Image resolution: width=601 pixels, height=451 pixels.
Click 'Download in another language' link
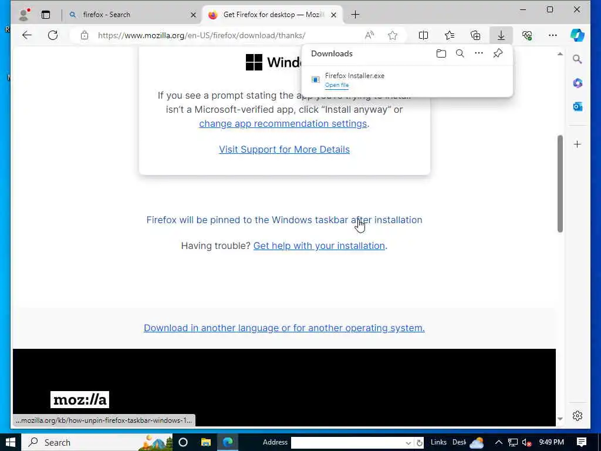click(284, 328)
